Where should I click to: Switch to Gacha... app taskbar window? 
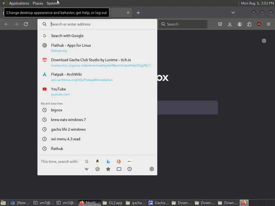(x=159, y=203)
